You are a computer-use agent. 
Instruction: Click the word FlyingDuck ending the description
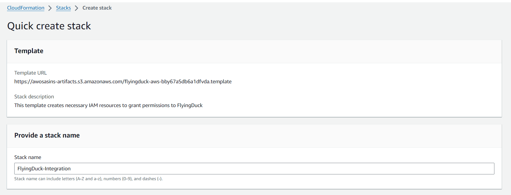190,105
